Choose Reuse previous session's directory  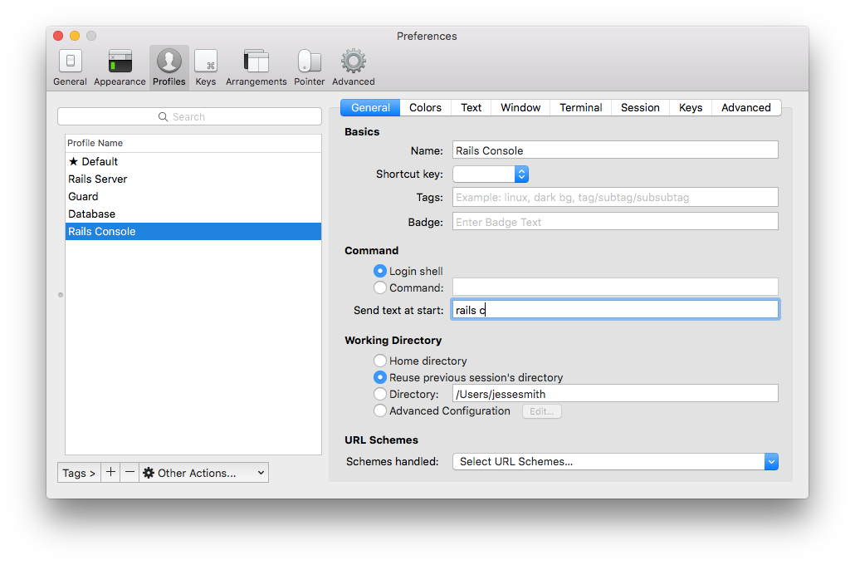[380, 377]
